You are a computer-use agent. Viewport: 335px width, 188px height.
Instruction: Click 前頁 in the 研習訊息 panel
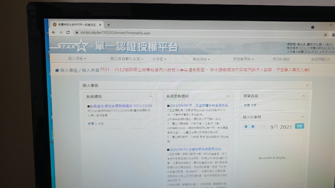pyautogui.click(x=247, y=105)
